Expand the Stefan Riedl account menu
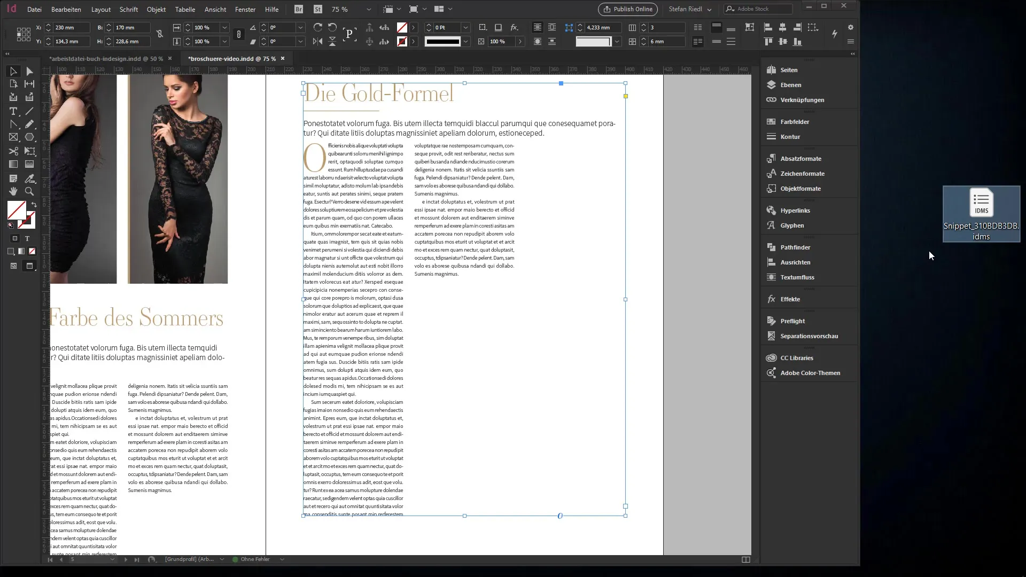The width and height of the screenshot is (1026, 577). [690, 9]
